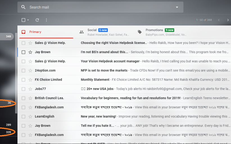Open select-all dropdown arrow

28,20
